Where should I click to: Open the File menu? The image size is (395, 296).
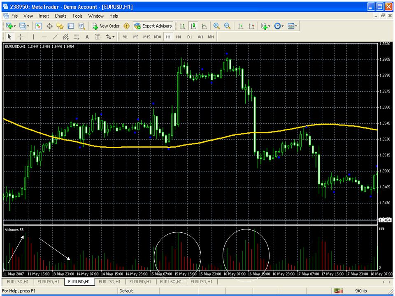[x=15, y=16]
